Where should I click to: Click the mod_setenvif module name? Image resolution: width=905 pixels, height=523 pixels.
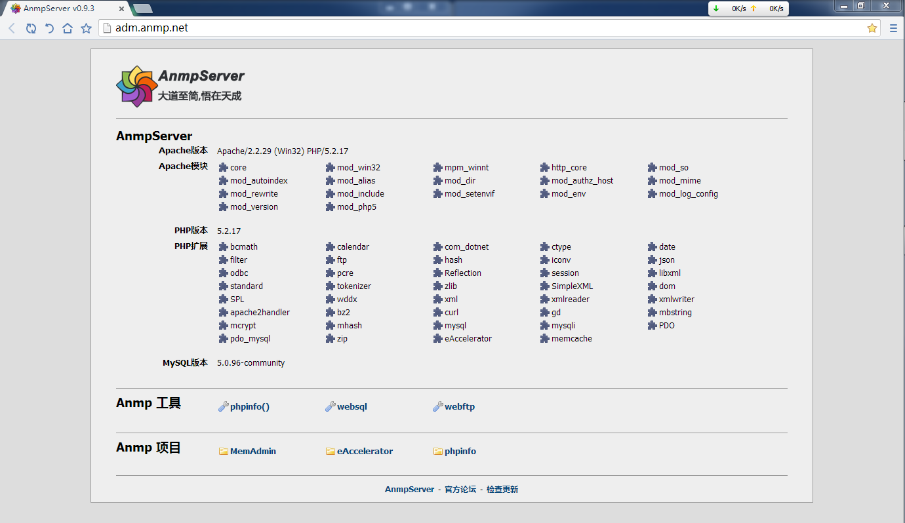[x=470, y=194]
